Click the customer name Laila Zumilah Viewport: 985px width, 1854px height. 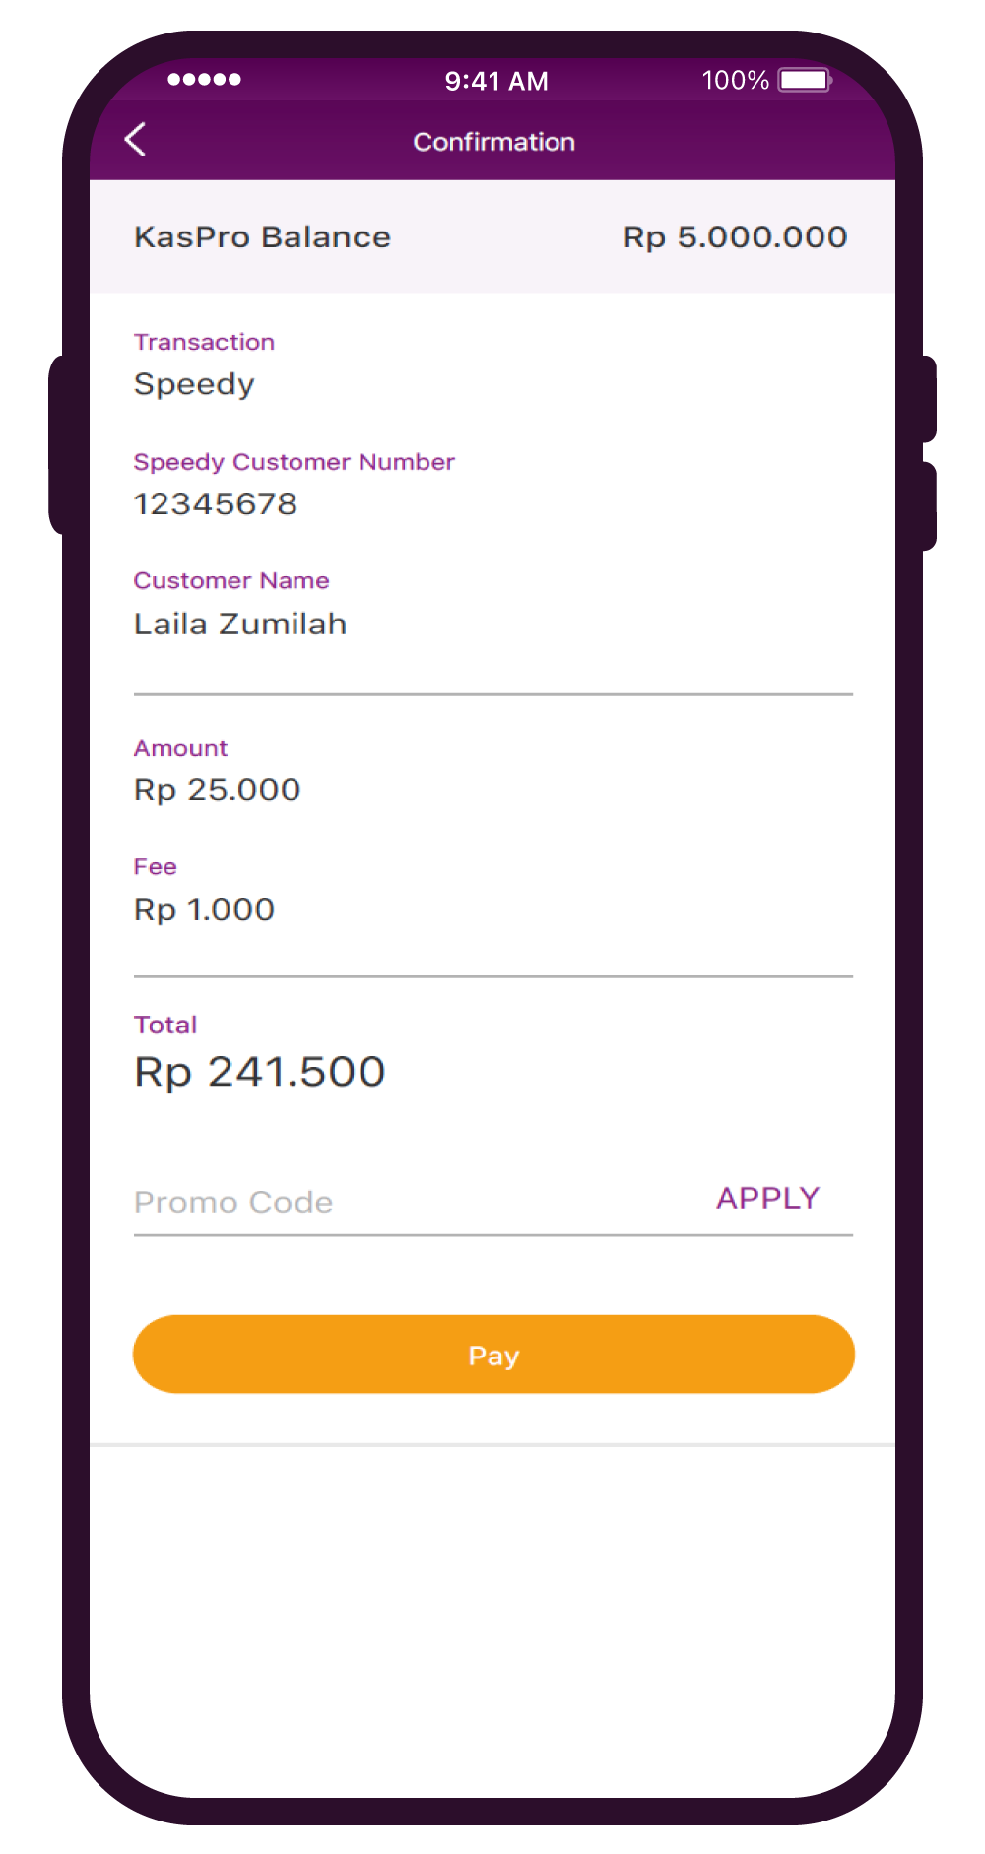tap(240, 625)
